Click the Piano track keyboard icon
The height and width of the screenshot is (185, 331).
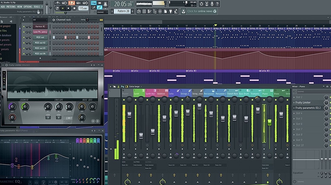[x=271, y=91]
